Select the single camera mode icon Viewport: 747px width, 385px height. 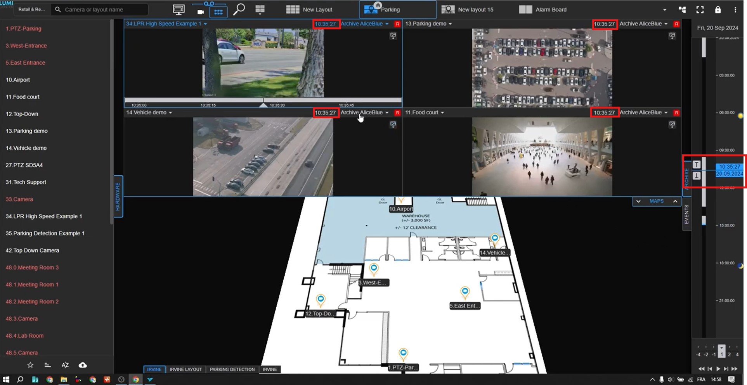coord(201,12)
